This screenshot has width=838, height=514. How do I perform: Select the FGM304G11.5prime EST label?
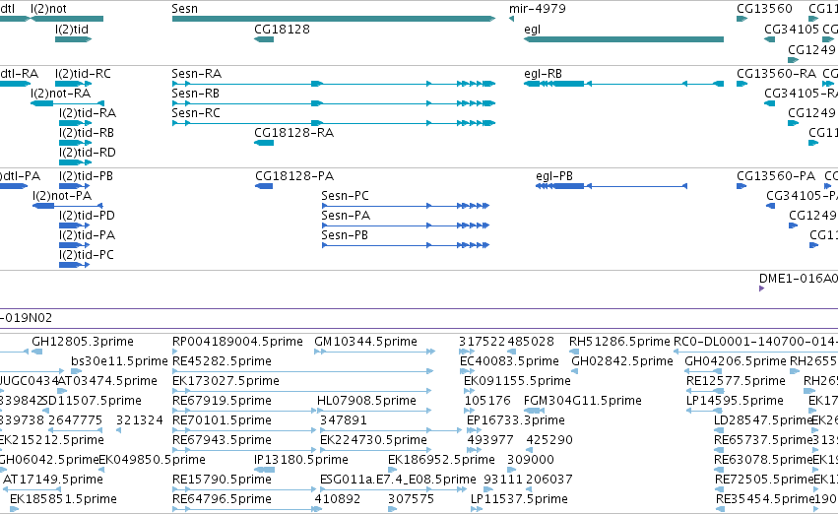(x=583, y=401)
